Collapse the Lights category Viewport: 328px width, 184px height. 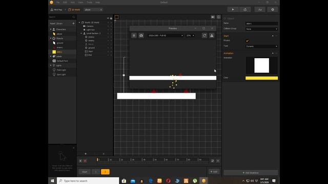click(x=51, y=65)
